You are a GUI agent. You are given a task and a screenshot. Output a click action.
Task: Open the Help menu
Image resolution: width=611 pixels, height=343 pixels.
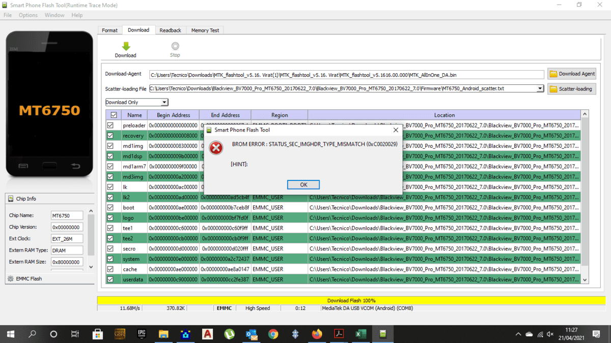click(77, 15)
